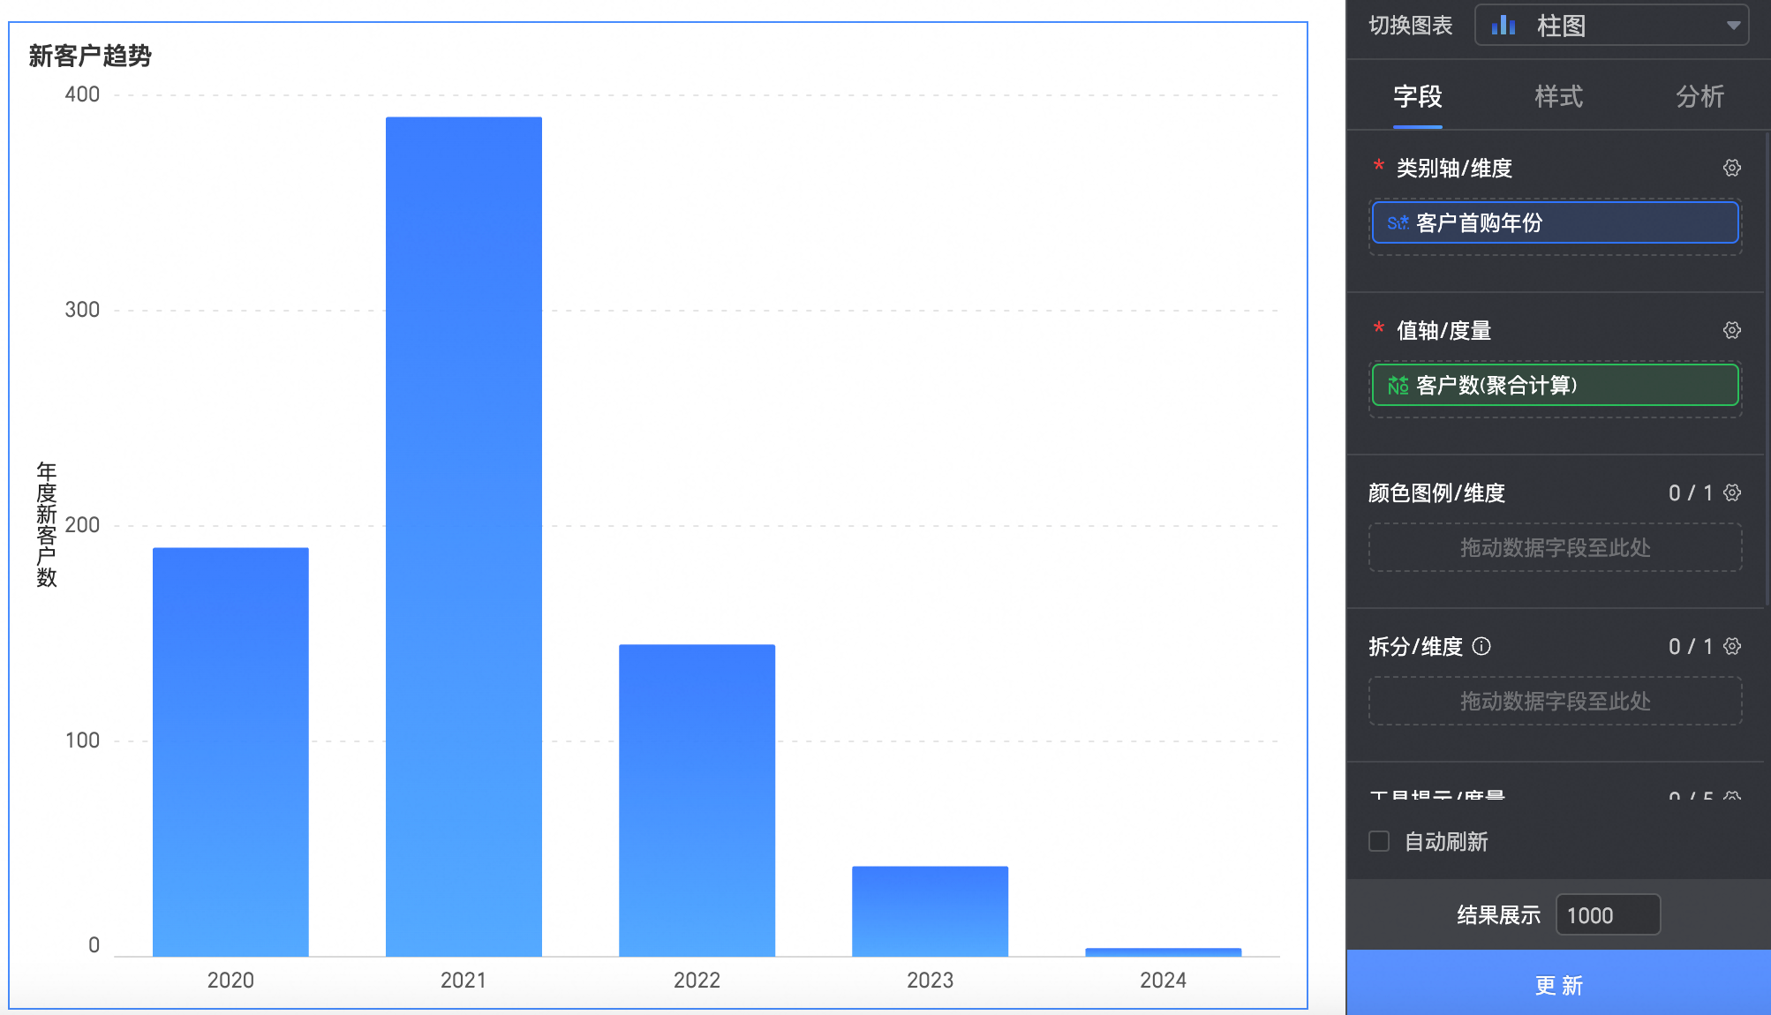
Task: Open the 分析 tab
Action: [1699, 96]
